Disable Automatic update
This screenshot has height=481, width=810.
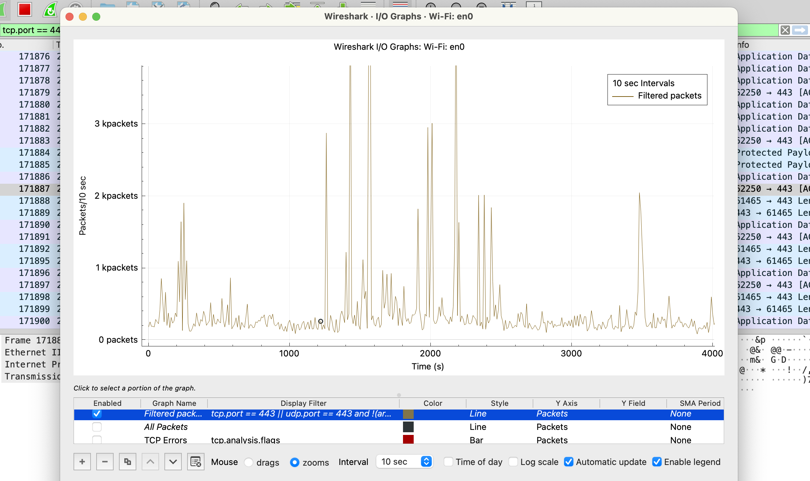point(568,462)
